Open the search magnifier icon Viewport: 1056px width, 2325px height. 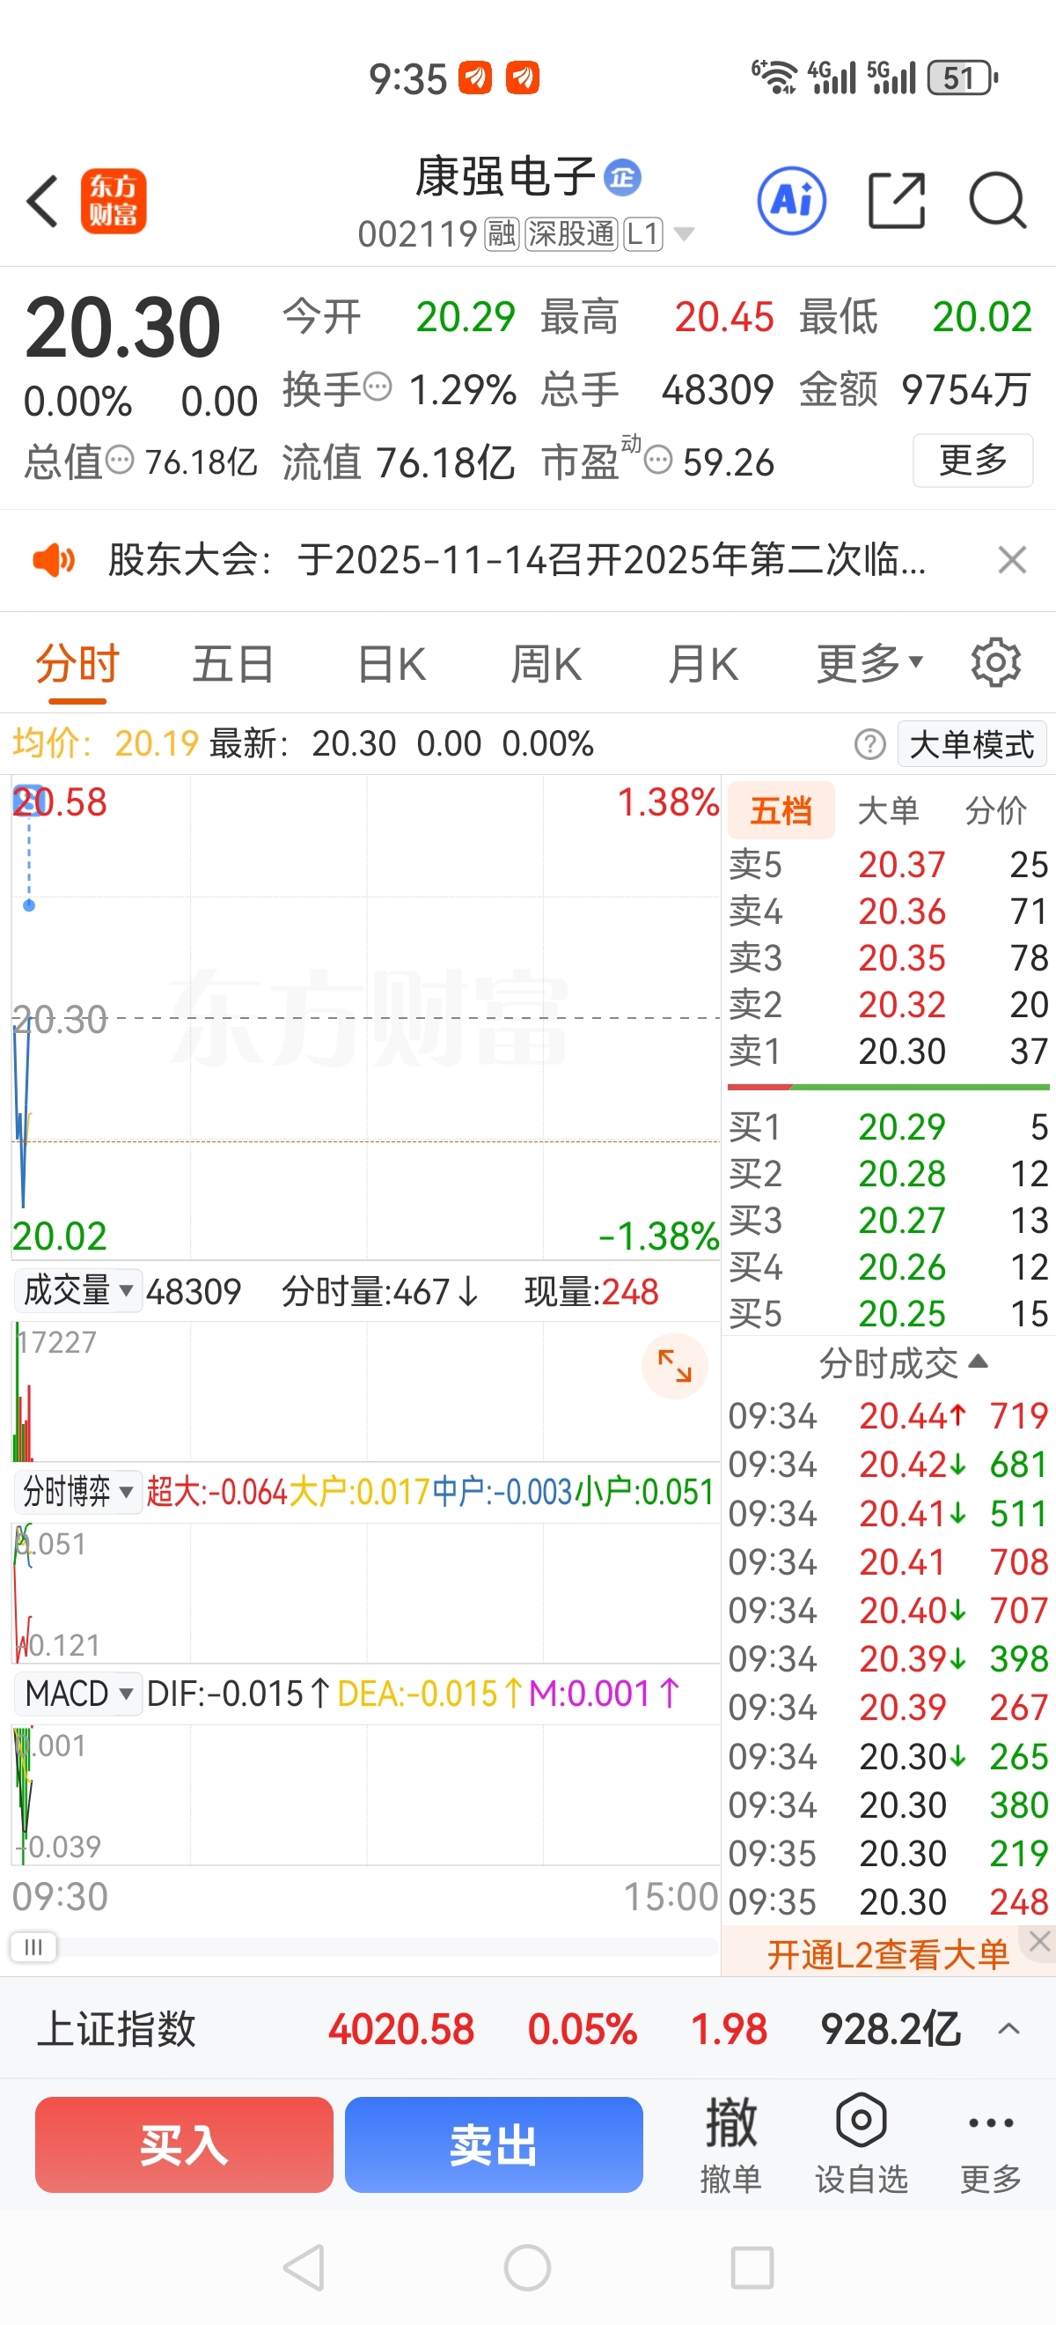(x=997, y=201)
